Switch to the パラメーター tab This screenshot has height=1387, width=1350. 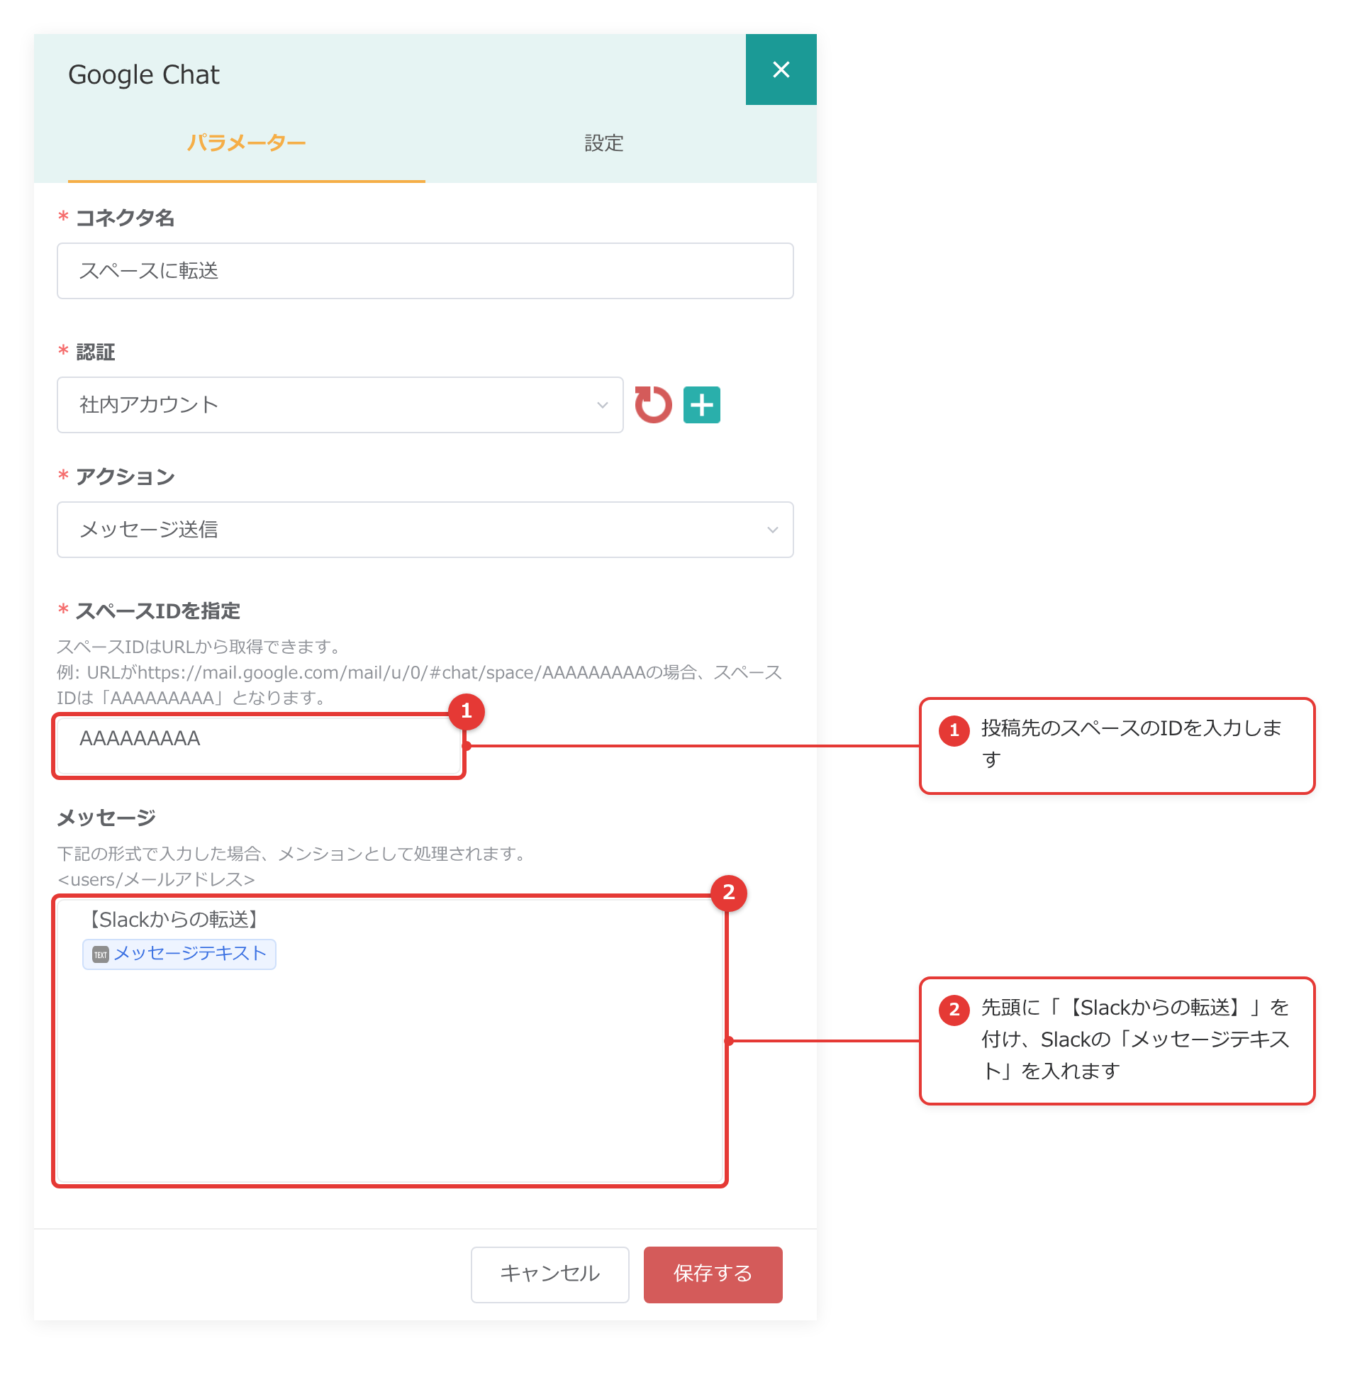click(246, 143)
